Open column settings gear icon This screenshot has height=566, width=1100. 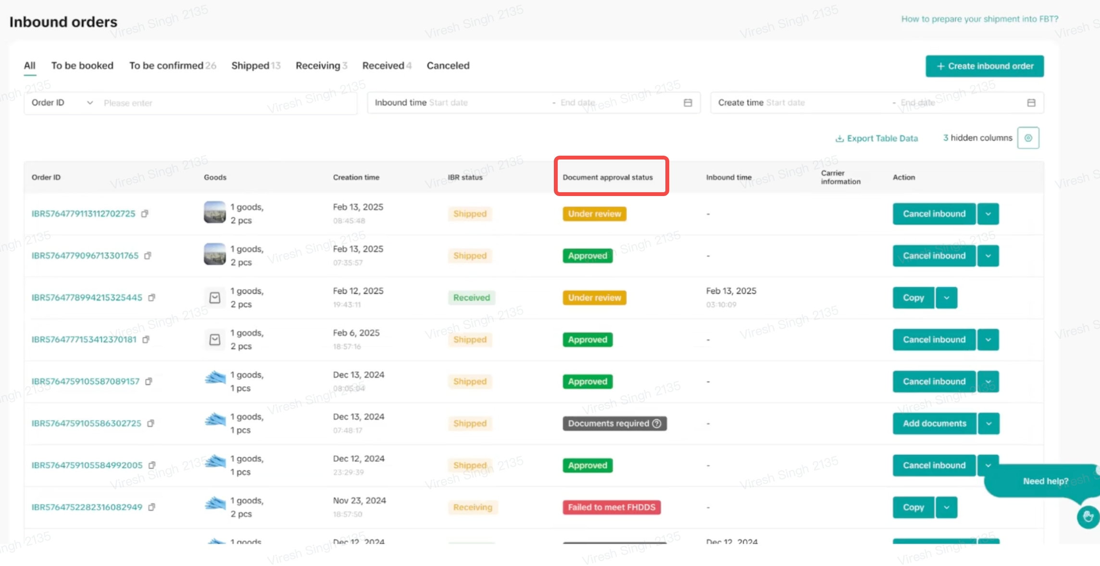[x=1028, y=138]
